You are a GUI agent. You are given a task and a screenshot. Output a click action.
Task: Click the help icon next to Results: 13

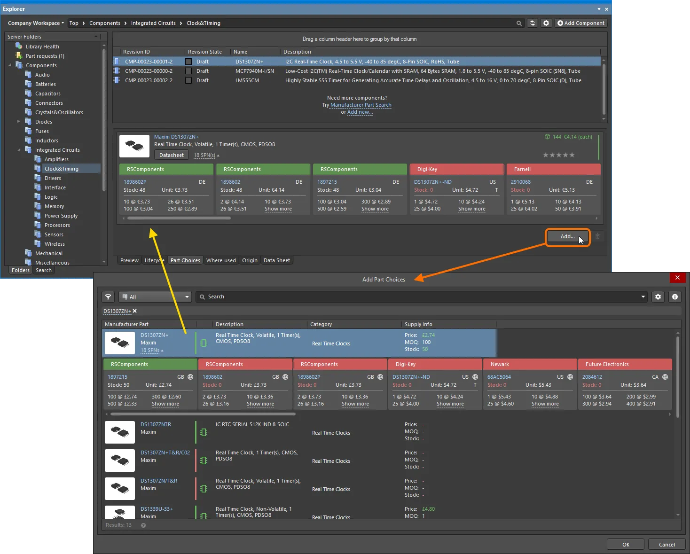[143, 525]
